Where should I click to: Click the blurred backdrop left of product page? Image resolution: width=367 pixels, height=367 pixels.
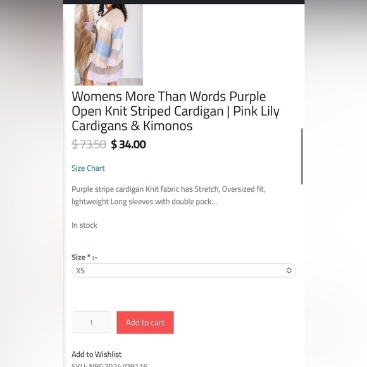(32, 183)
